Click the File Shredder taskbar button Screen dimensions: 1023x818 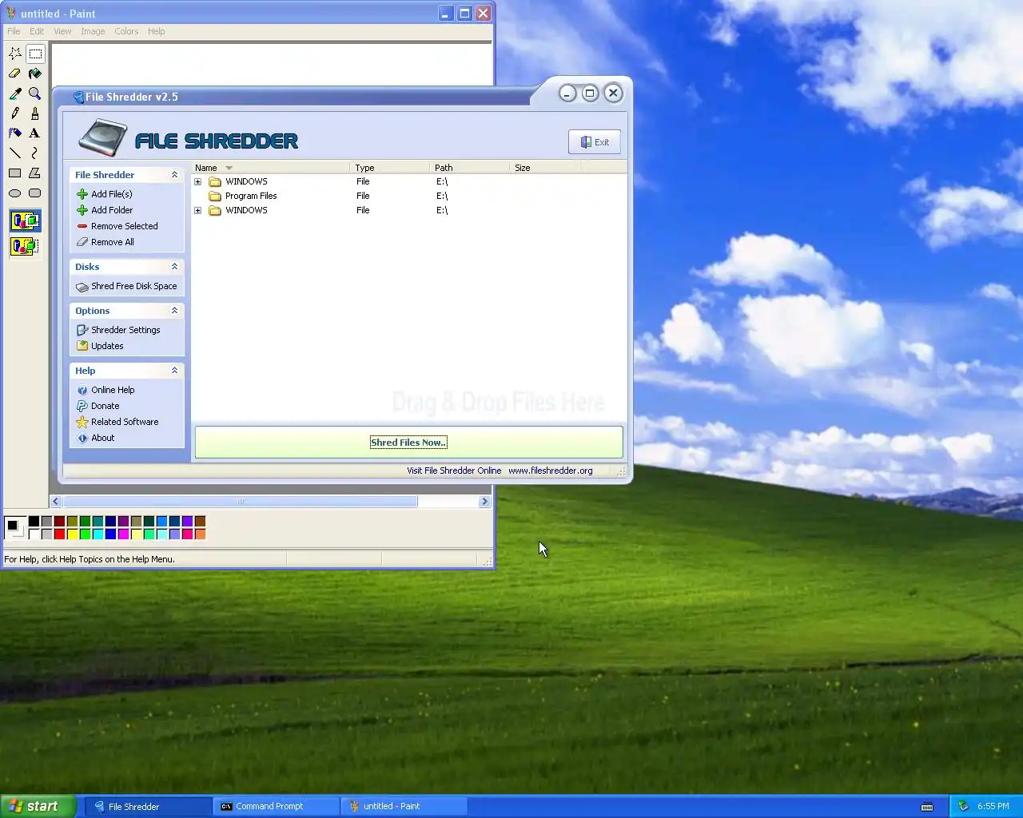point(149,806)
